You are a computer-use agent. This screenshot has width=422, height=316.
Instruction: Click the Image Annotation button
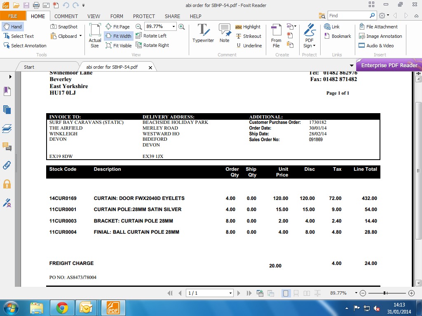point(380,36)
